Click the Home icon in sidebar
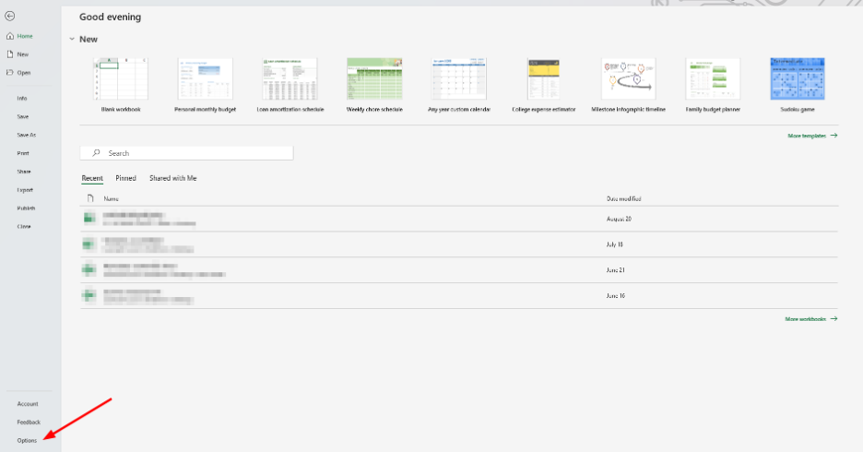 coord(9,36)
